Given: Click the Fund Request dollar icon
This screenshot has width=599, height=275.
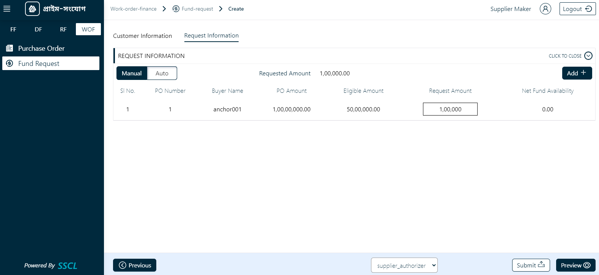Looking at the screenshot, I should coord(9,63).
